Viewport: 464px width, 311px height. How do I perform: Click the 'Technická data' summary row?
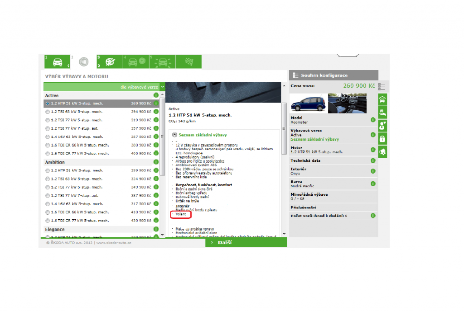click(x=333, y=160)
